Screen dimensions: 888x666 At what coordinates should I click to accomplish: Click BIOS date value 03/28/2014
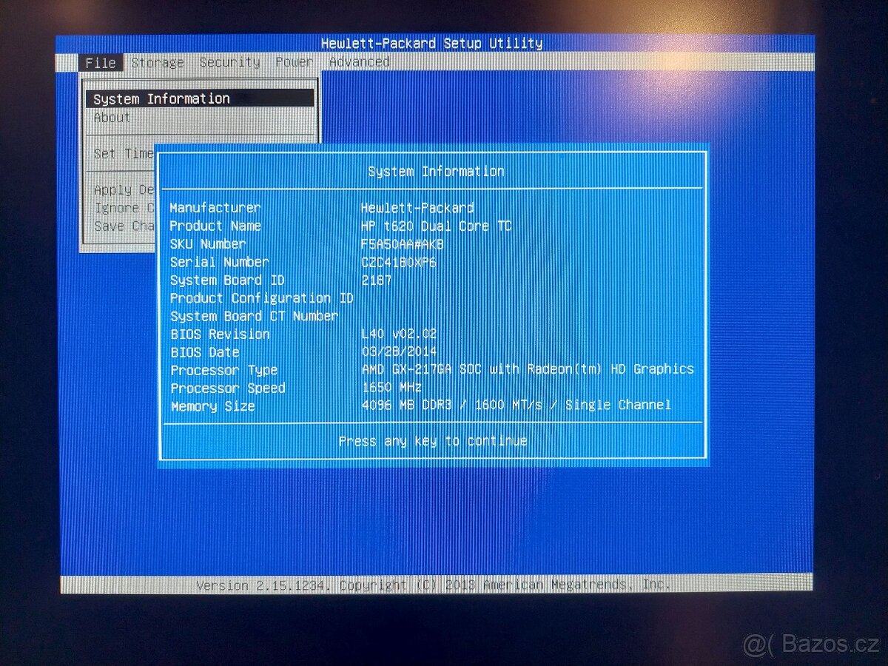399,351
